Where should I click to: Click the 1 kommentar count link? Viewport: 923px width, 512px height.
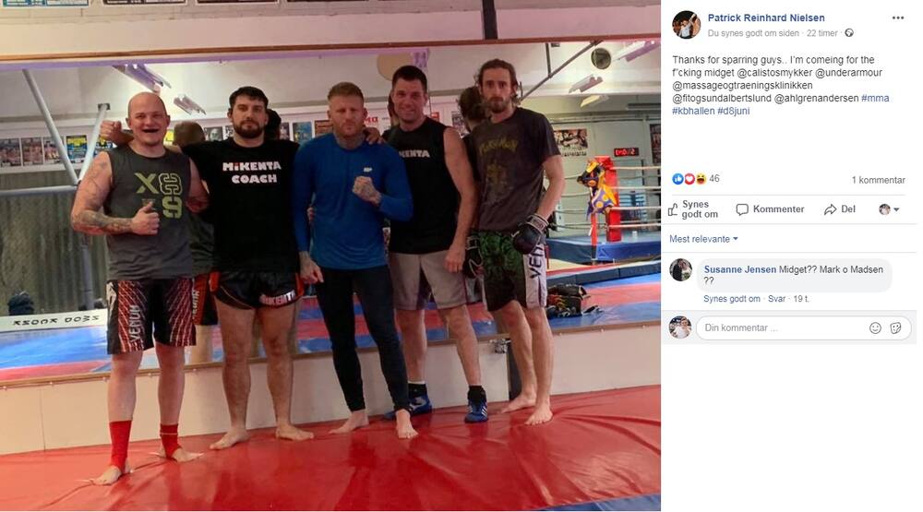click(x=879, y=180)
